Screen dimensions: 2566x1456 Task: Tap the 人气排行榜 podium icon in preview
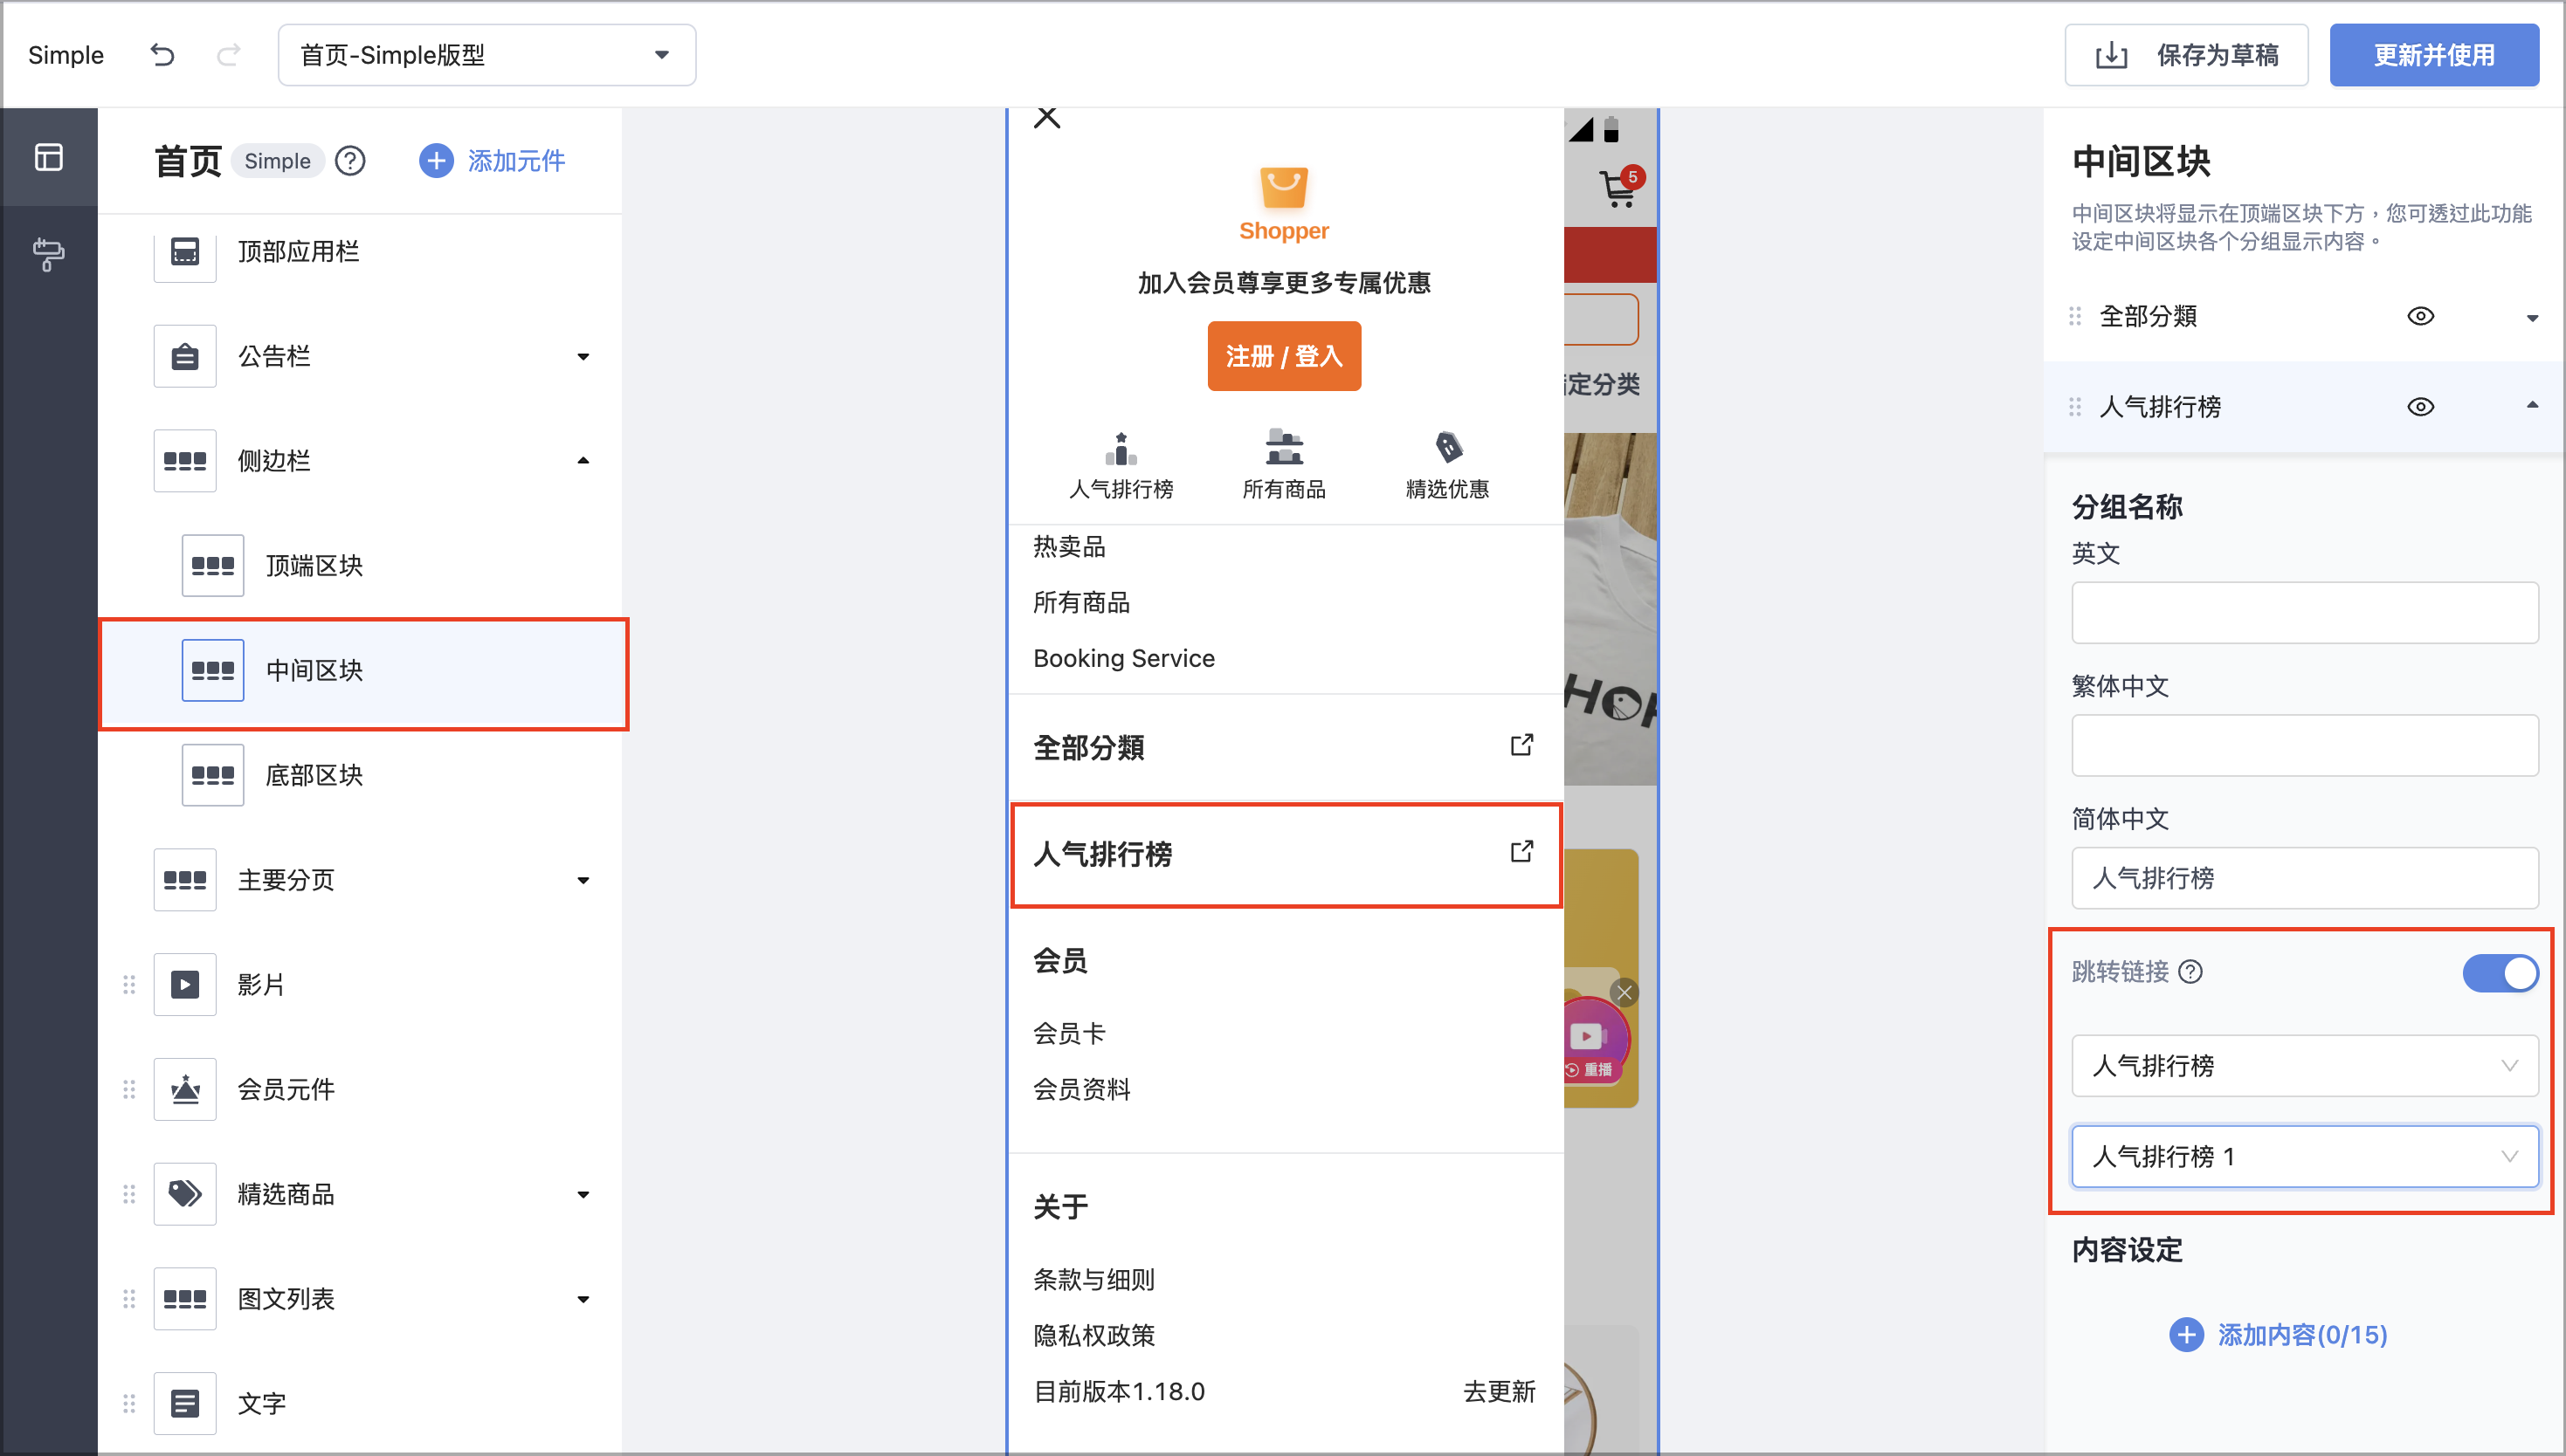click(x=1121, y=449)
